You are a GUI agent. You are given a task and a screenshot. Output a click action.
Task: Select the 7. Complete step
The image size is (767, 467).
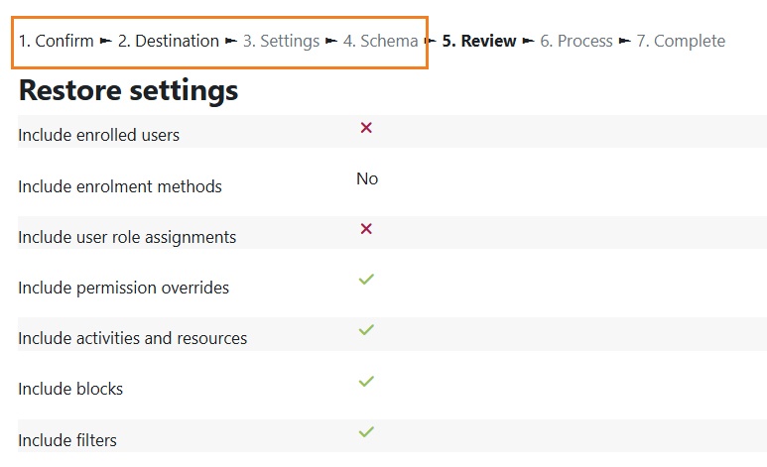681,41
